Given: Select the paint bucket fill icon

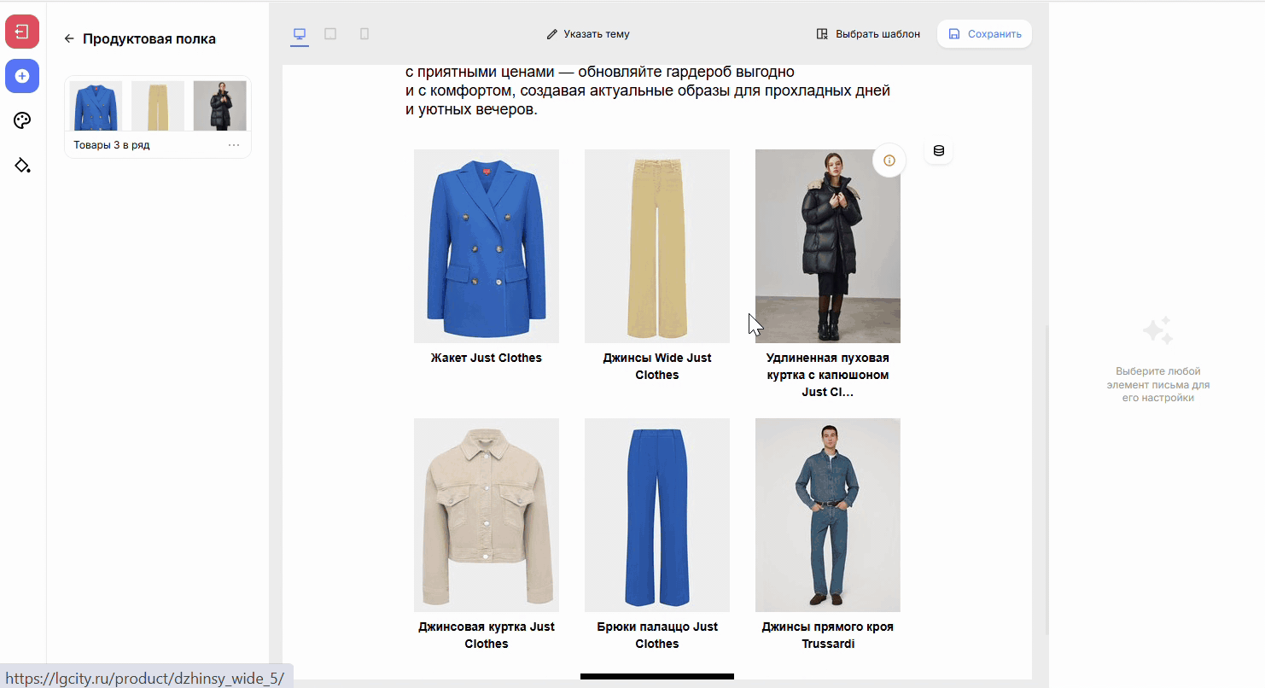Looking at the screenshot, I should (22, 165).
